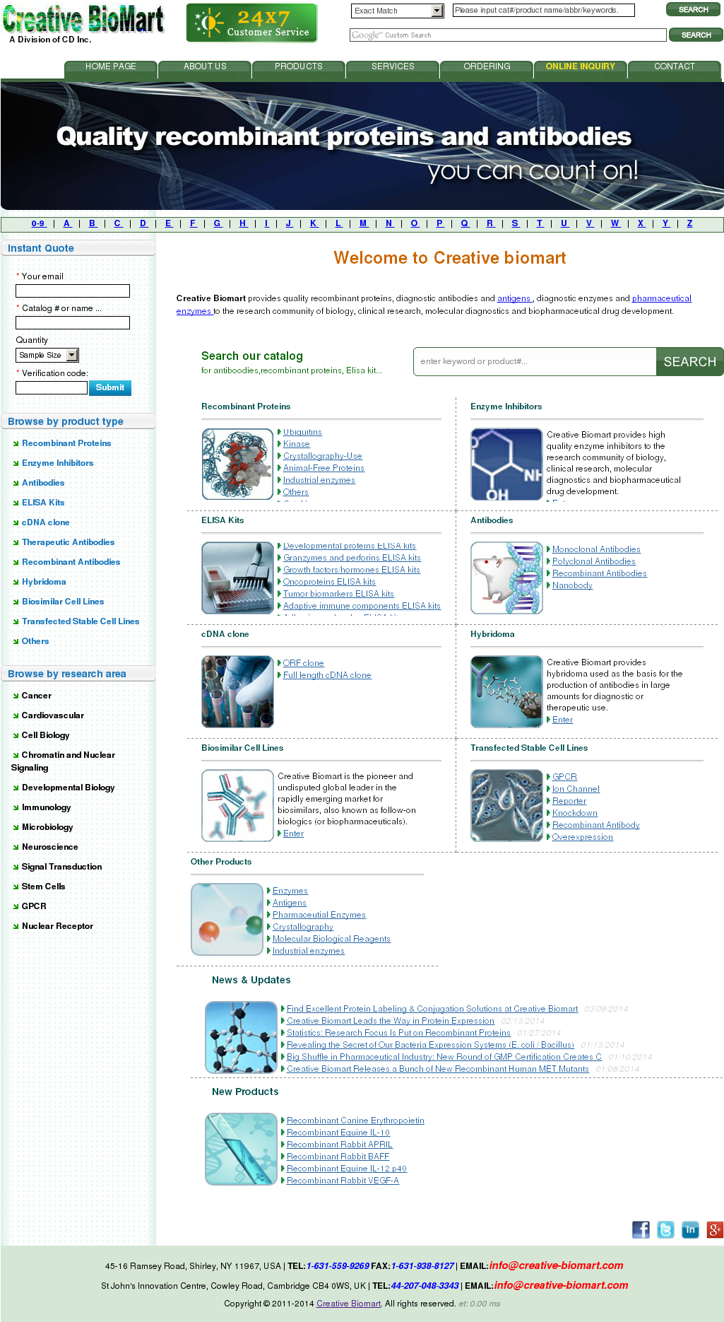The width and height of the screenshot is (724, 1322).
Task: Click the Google Custom Search field
Action: click(x=508, y=35)
